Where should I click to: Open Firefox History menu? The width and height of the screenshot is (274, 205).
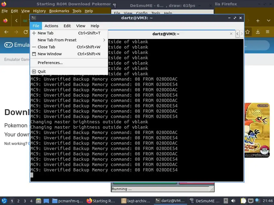coord(39,11)
